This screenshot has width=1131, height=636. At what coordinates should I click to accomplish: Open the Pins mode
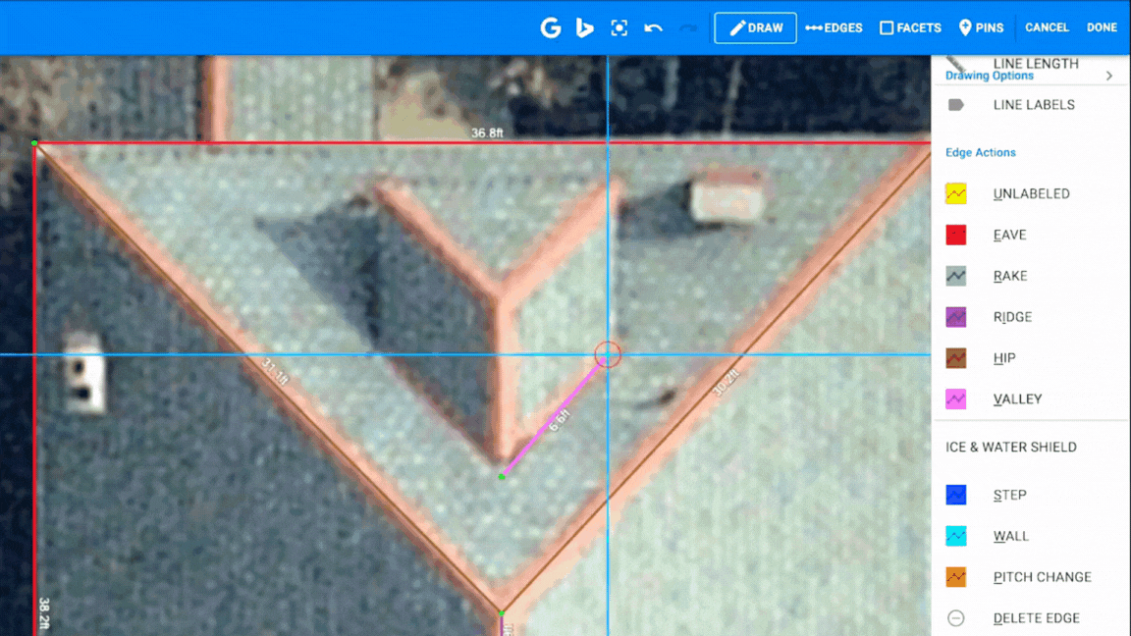click(x=981, y=28)
